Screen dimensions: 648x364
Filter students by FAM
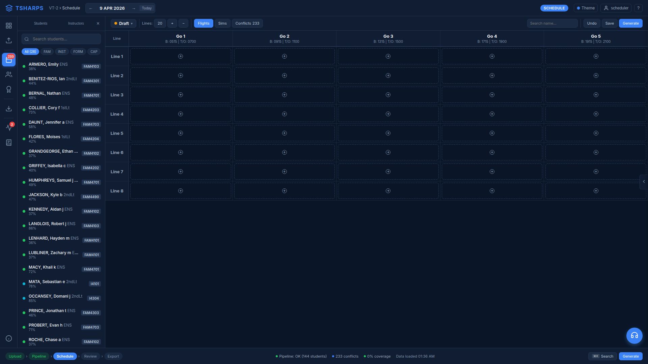47,52
